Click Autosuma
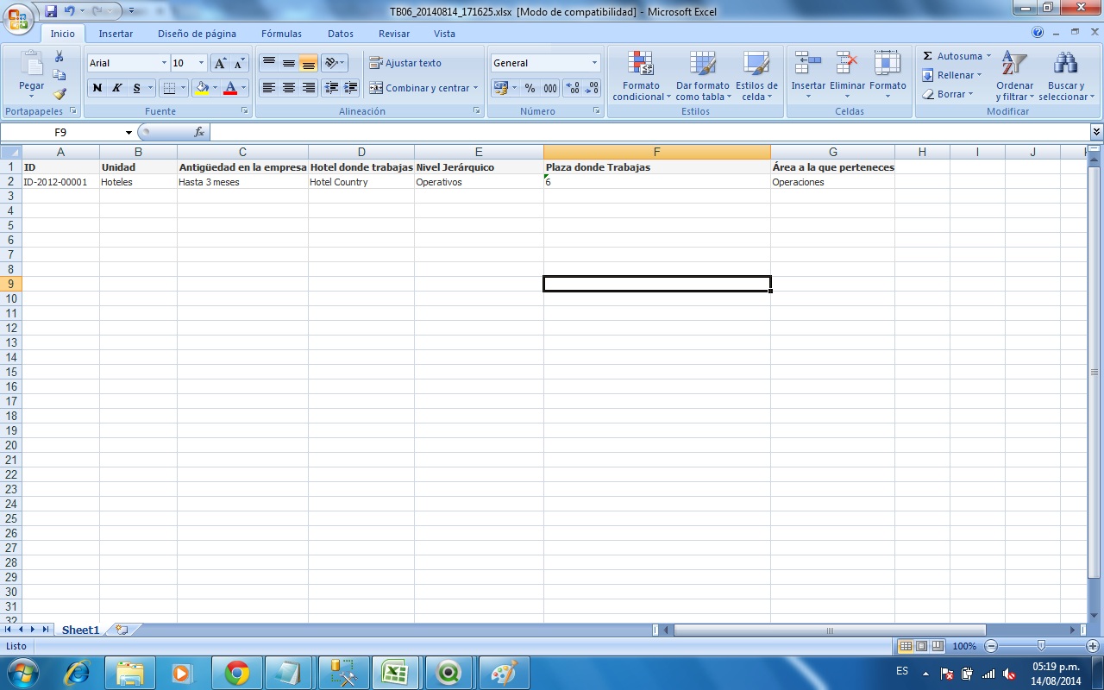The width and height of the screenshot is (1104, 690). pyautogui.click(x=957, y=56)
